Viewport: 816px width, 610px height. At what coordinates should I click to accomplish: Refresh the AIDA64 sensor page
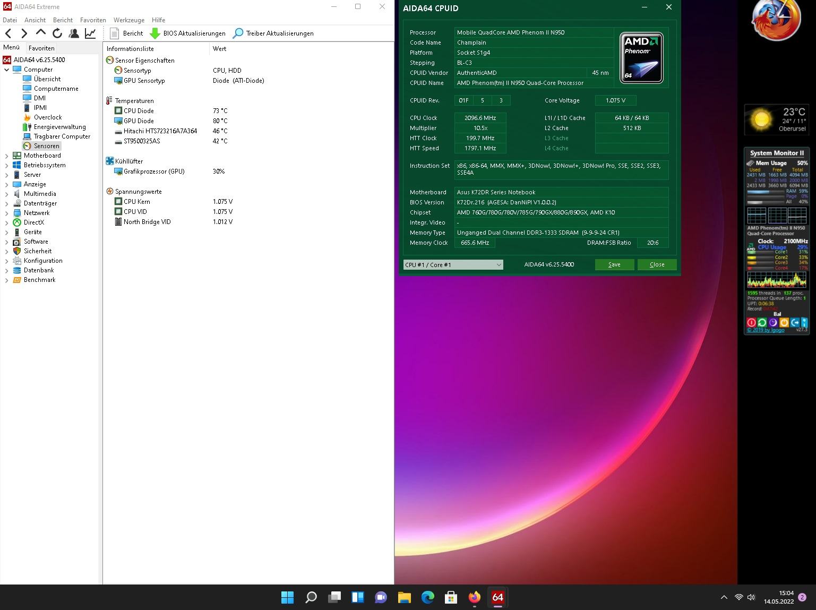click(x=57, y=33)
